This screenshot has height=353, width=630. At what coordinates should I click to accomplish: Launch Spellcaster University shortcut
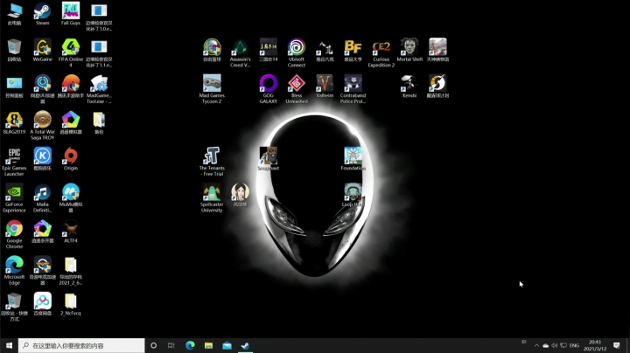[212, 198]
